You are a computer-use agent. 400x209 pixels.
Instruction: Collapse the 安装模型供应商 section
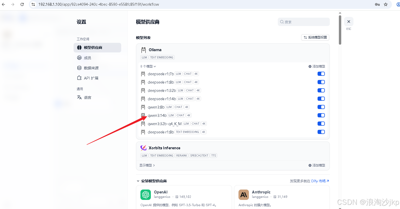(x=152, y=181)
